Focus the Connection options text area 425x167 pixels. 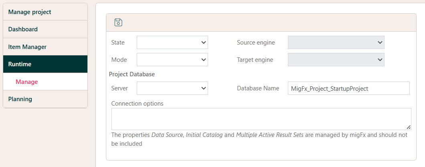pyautogui.click(x=261, y=119)
